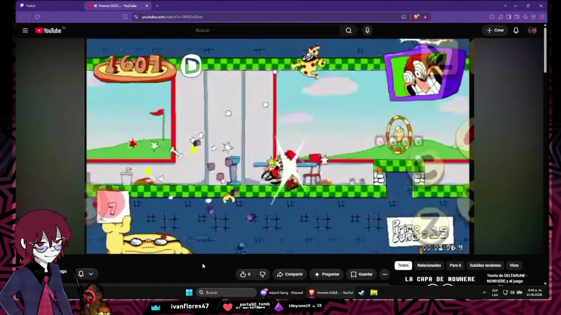Toggle the channel subscription notification bell

click(81, 274)
